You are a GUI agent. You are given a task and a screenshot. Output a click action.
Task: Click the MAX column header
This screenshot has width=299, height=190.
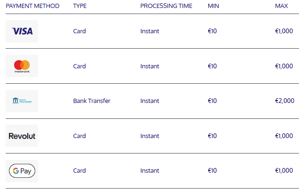pyautogui.click(x=281, y=6)
